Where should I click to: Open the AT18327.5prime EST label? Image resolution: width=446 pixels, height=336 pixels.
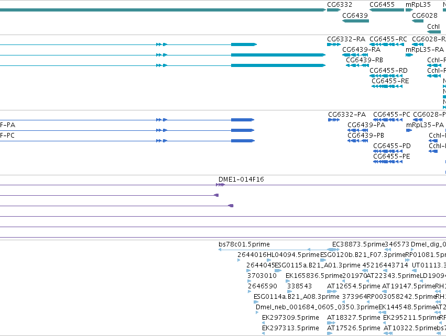tap(354, 318)
